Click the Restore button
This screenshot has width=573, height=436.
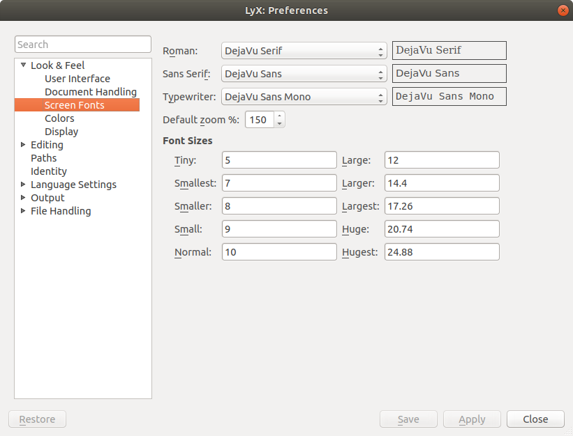[37, 419]
